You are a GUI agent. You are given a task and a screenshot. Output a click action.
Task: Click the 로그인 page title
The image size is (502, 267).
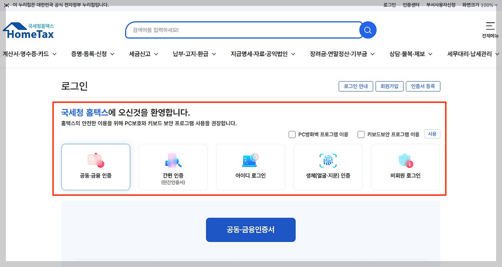pyautogui.click(x=75, y=86)
